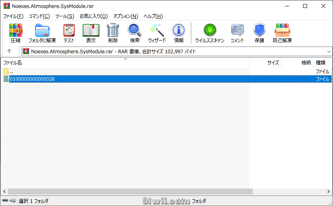Open the オプション(N) menu

pos(125,16)
